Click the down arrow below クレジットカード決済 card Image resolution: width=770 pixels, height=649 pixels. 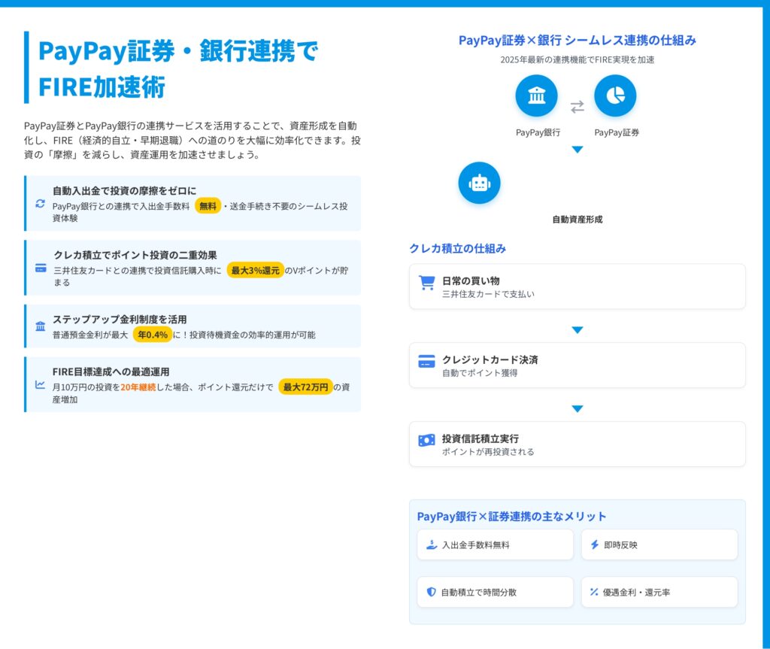577,409
